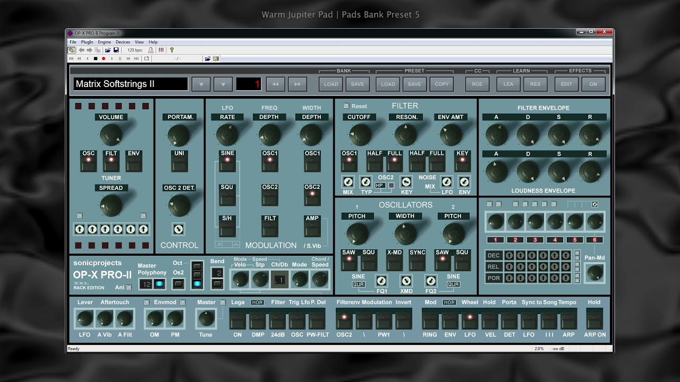This screenshot has height=382, width=680.
Task: Click the voice number 4 red indicator
Action: (555, 240)
